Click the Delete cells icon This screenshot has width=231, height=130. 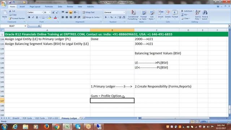(x=167, y=13)
